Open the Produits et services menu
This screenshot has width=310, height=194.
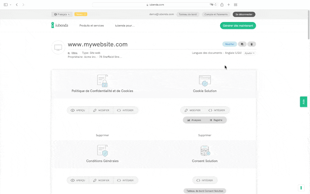click(x=91, y=26)
